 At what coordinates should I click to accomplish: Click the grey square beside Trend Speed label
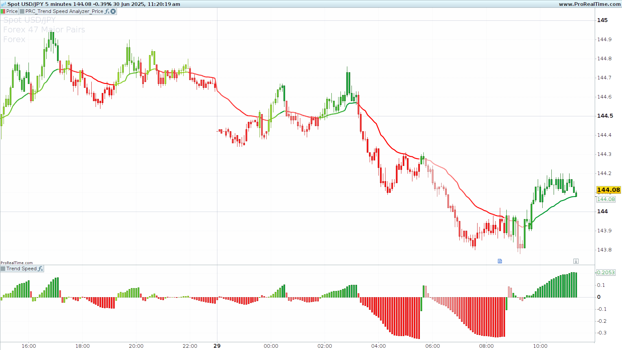pyautogui.click(x=3, y=269)
